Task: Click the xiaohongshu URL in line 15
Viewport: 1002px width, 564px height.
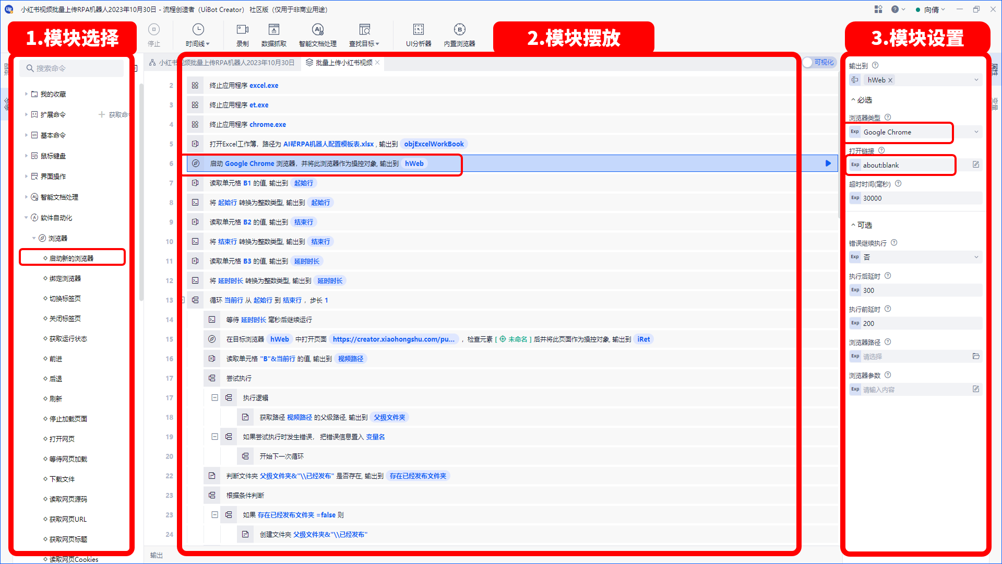Action: pos(393,339)
